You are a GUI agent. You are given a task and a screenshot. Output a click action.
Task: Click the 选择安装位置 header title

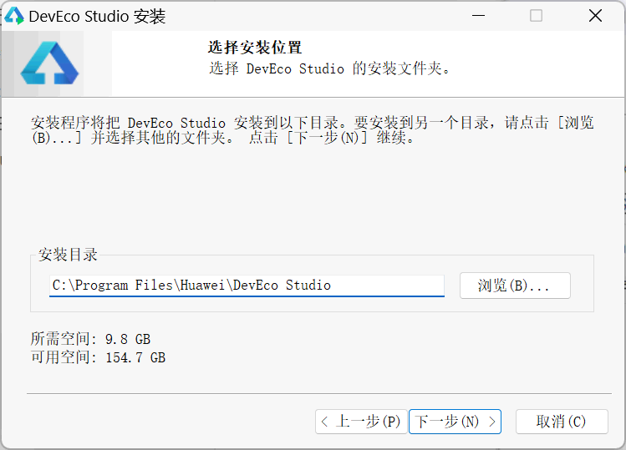click(255, 48)
